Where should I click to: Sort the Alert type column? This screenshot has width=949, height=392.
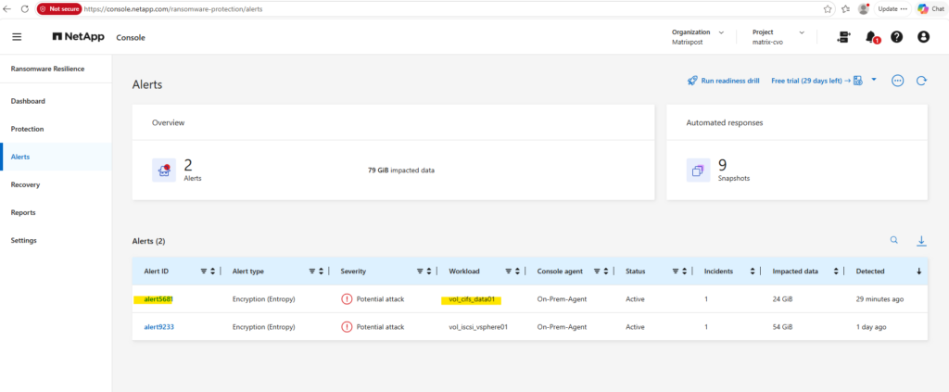tap(321, 272)
